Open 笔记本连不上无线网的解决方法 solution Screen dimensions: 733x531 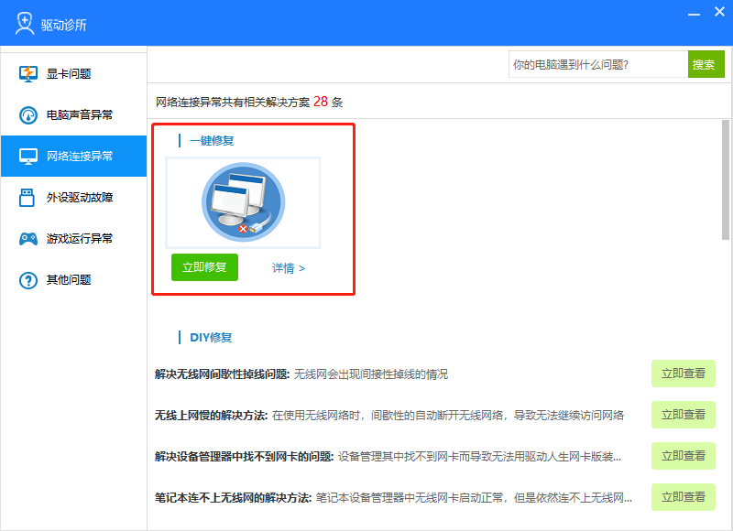(684, 497)
